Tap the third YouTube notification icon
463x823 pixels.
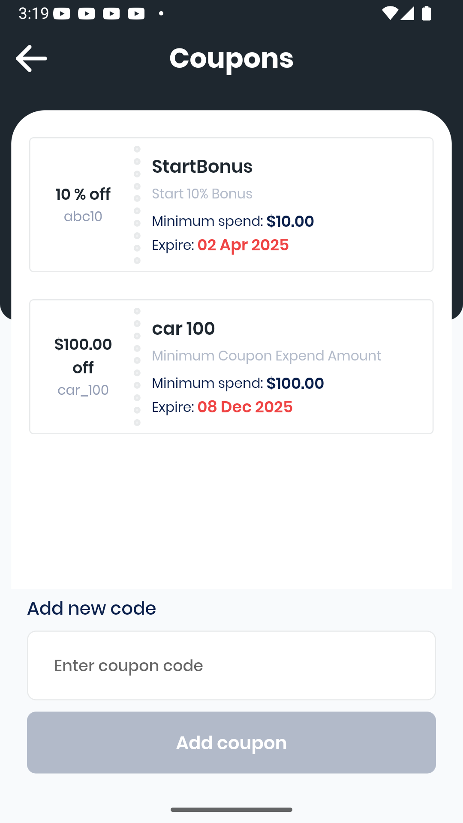tap(111, 14)
